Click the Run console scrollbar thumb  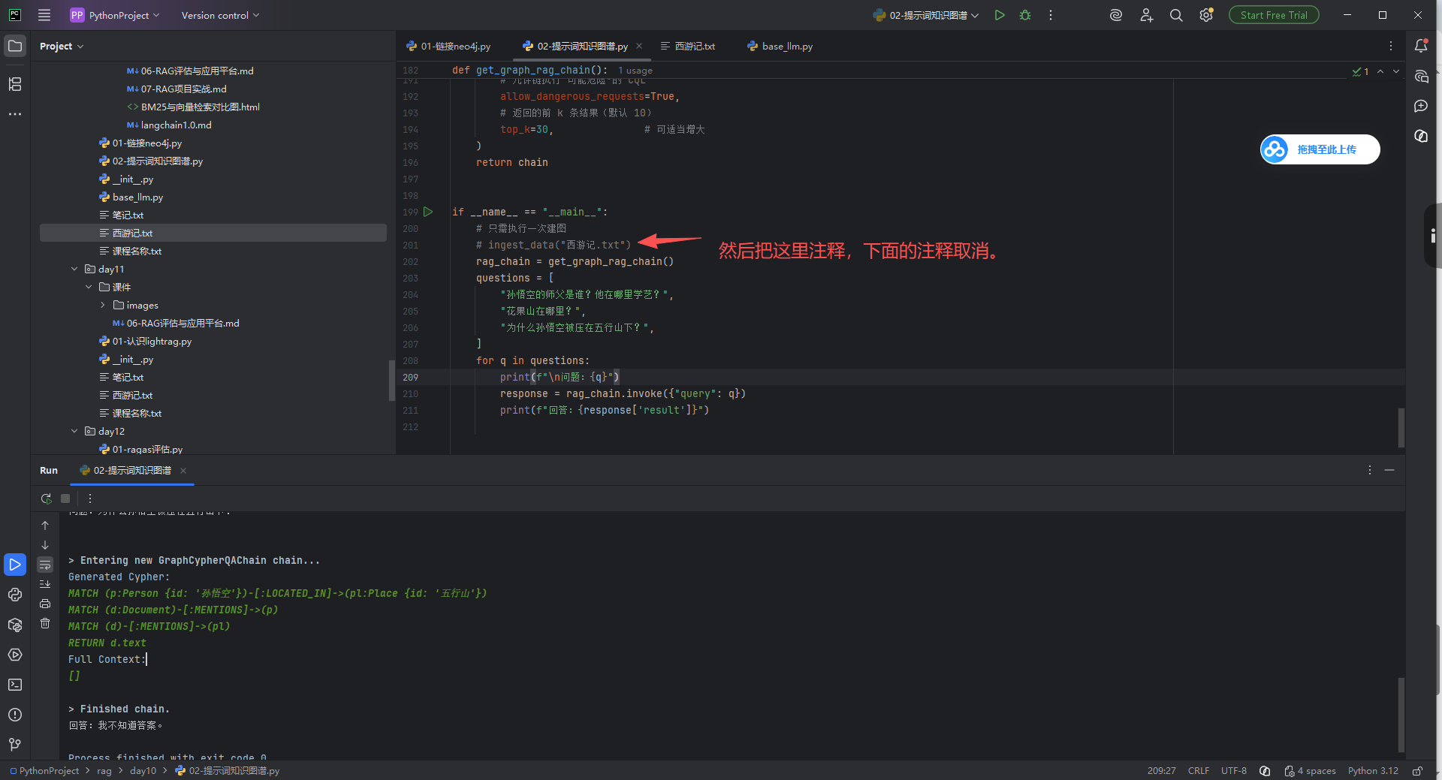(1401, 714)
